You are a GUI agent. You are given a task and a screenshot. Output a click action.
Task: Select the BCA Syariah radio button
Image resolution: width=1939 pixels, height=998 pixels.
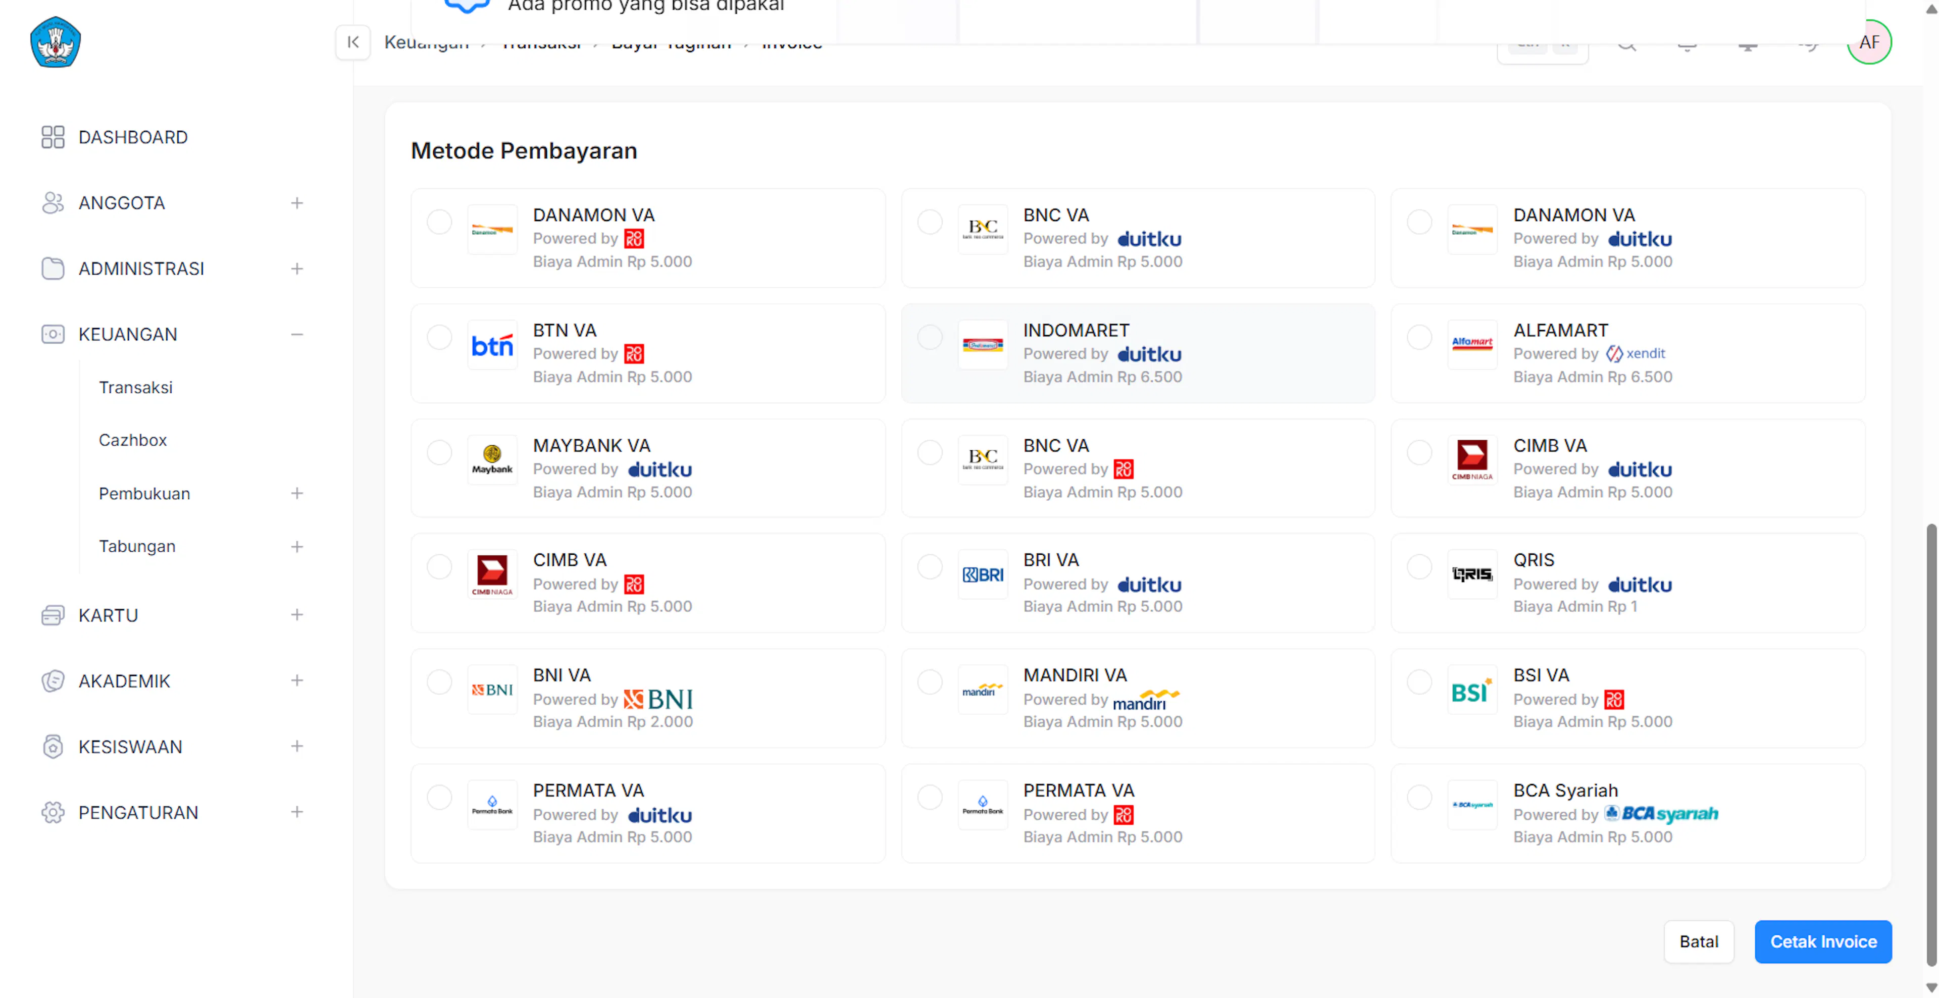click(x=1419, y=797)
